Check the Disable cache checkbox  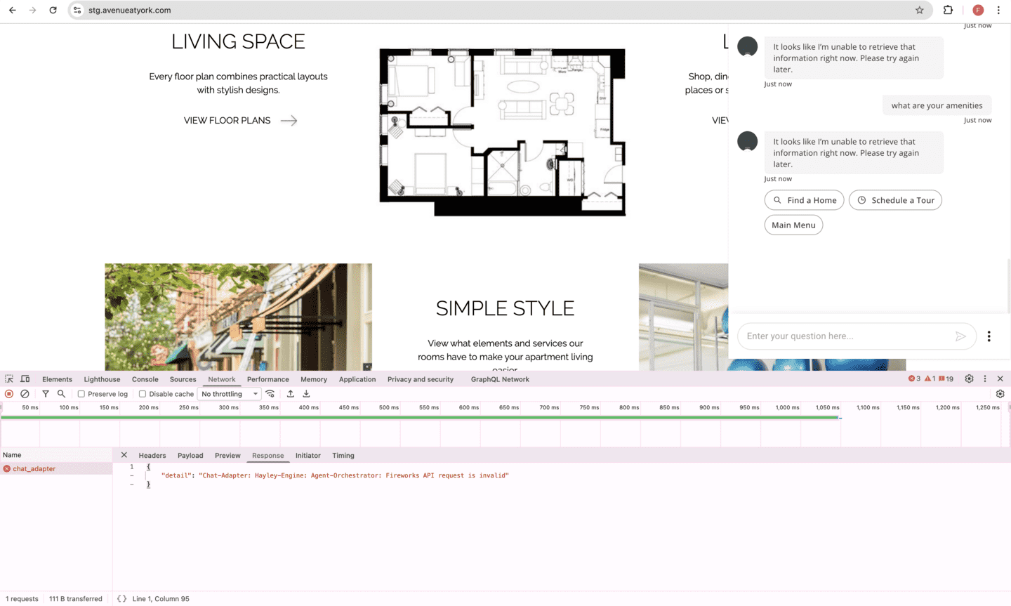143,394
